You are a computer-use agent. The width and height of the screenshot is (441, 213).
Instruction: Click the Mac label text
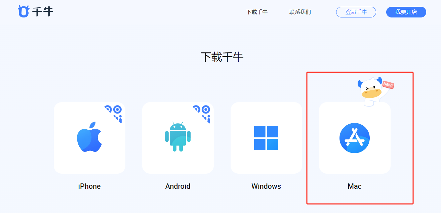point(355,186)
